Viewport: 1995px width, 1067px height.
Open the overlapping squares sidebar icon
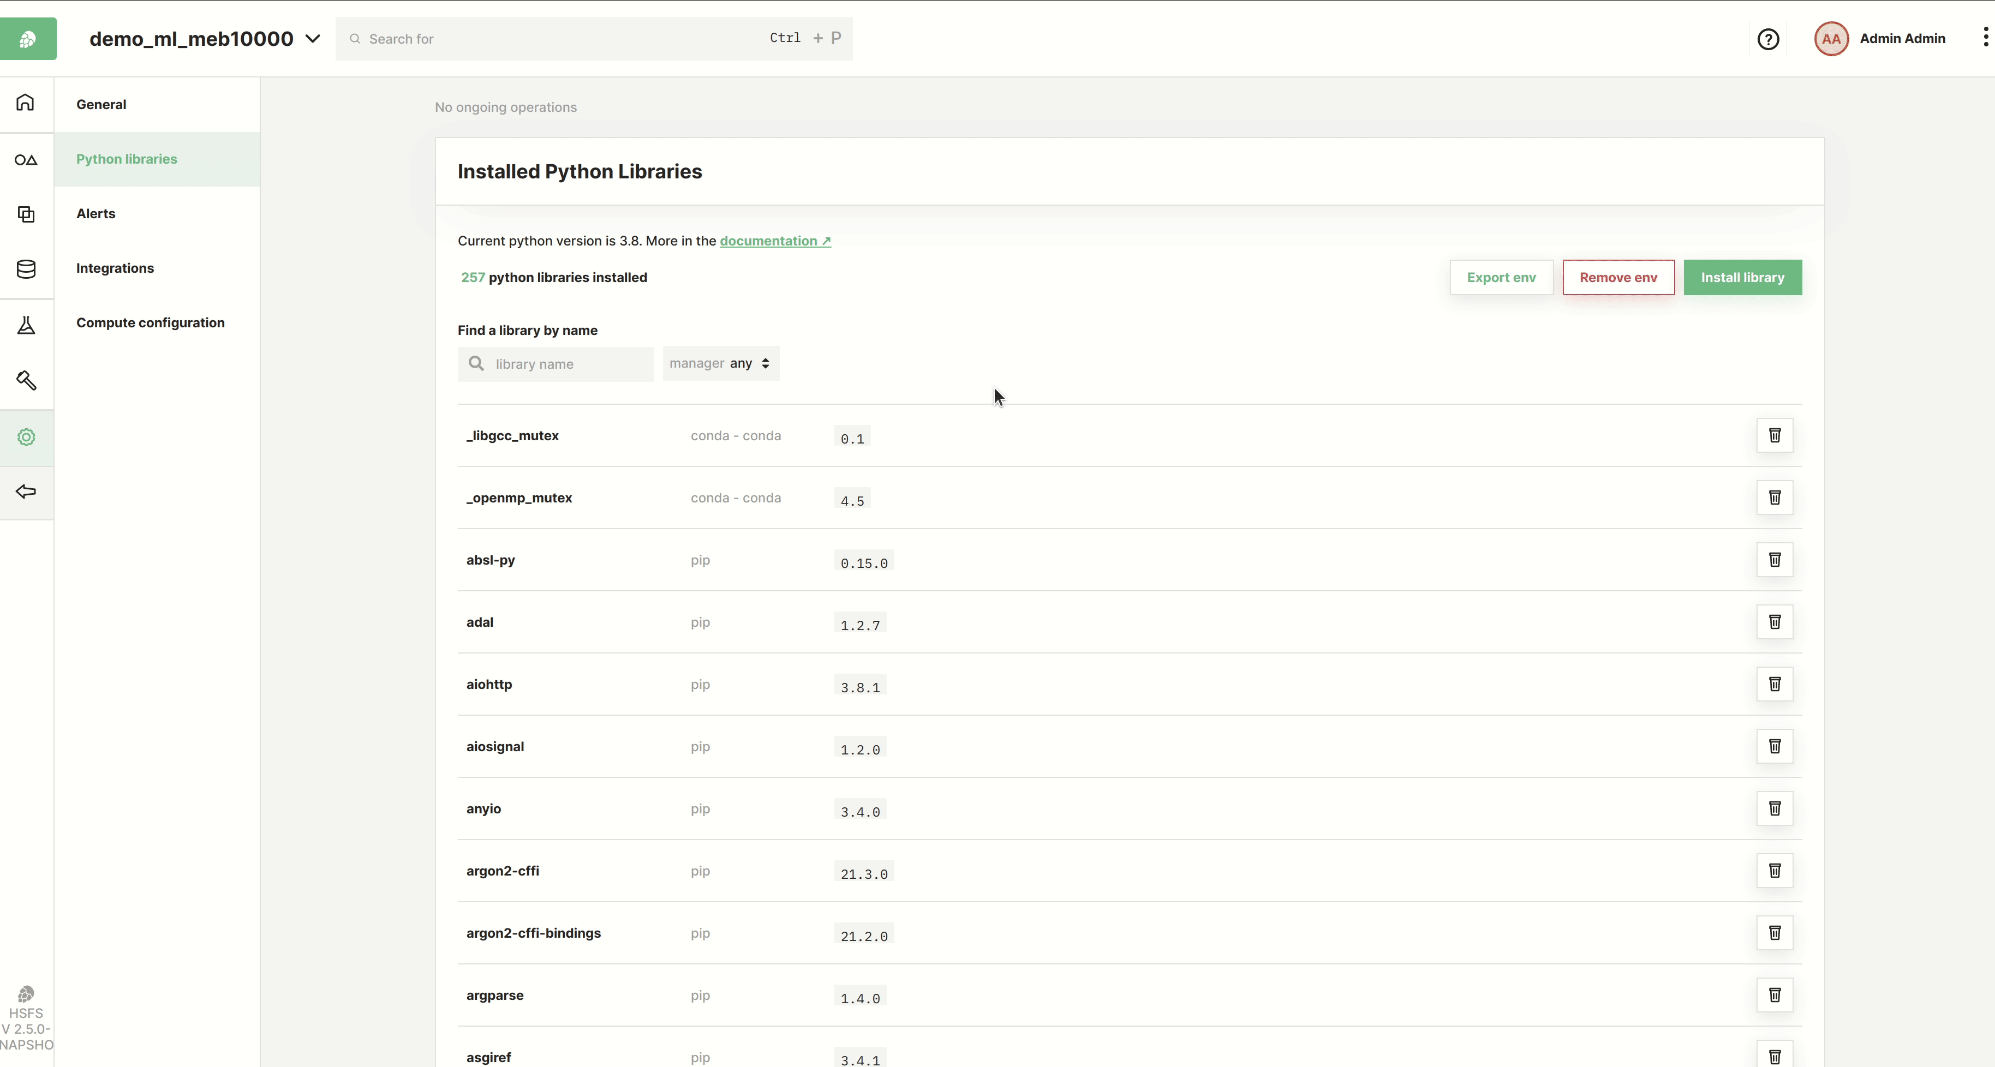click(x=26, y=214)
